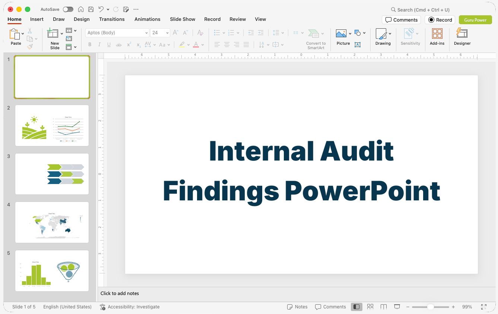Increase font size with the large A icon
Screen dimensions: 498x314
click(176, 33)
